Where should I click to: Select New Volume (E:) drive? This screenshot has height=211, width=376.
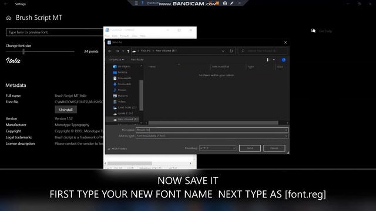[125, 119]
